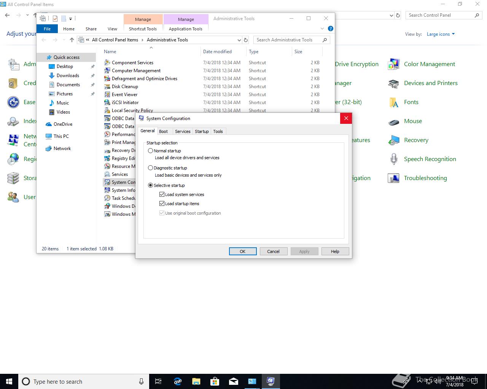Open the Component Services shortcut icon
This screenshot has height=389, width=487.
(x=107, y=63)
